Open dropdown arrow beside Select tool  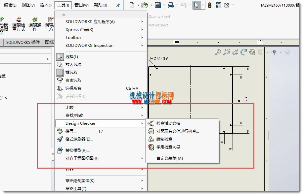[x=203, y=5]
